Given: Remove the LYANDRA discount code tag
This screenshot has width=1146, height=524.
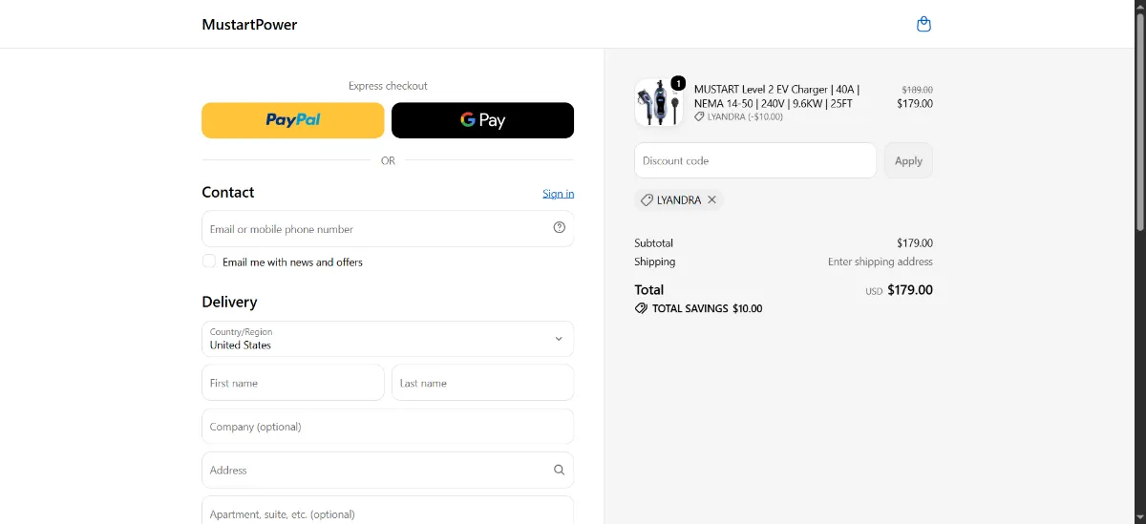Looking at the screenshot, I should pos(711,199).
